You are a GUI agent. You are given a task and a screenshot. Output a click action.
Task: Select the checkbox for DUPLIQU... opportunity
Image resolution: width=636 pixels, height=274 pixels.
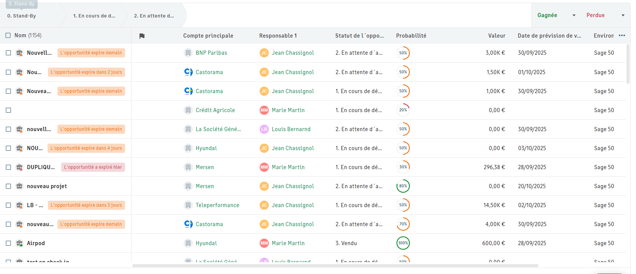tap(8, 167)
